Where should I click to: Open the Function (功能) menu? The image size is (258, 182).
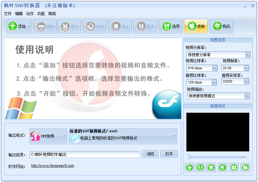click(x=41, y=14)
